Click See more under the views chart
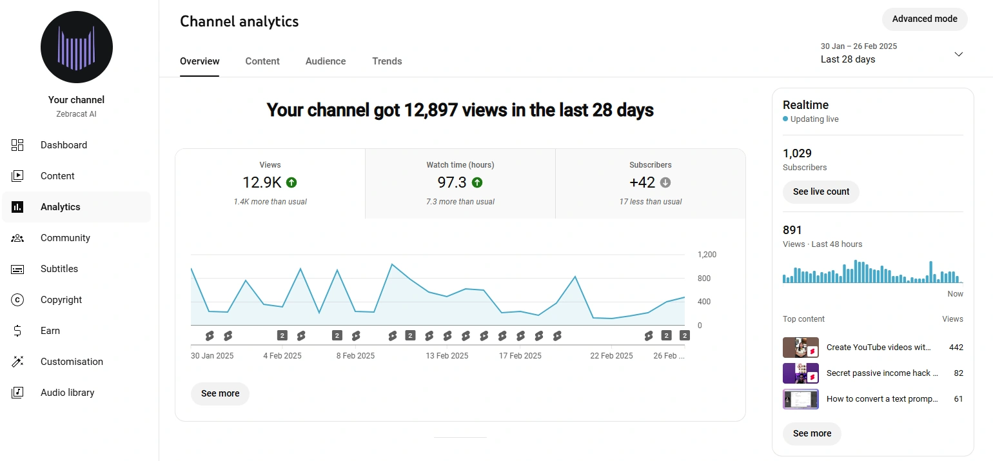993x461 pixels. pos(220,393)
